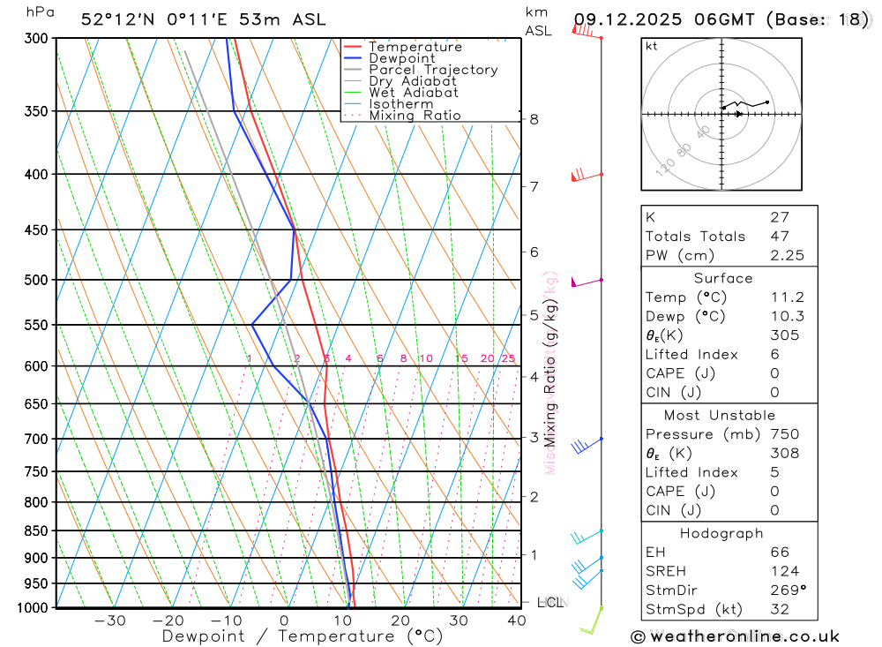
Task: Click the Most Unstable theta-E value 308
Action: click(785, 454)
